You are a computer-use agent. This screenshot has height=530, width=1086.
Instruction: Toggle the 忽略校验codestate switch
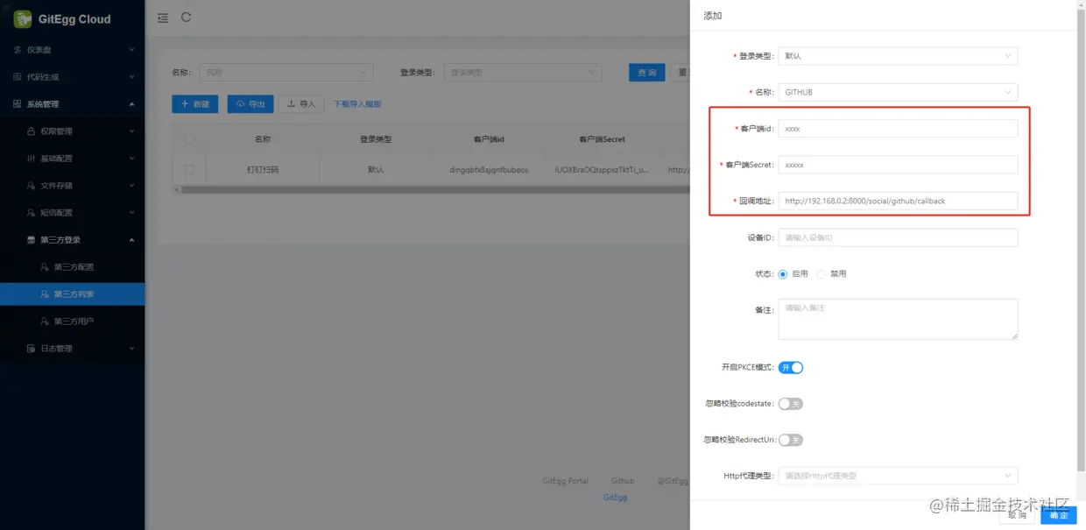791,404
